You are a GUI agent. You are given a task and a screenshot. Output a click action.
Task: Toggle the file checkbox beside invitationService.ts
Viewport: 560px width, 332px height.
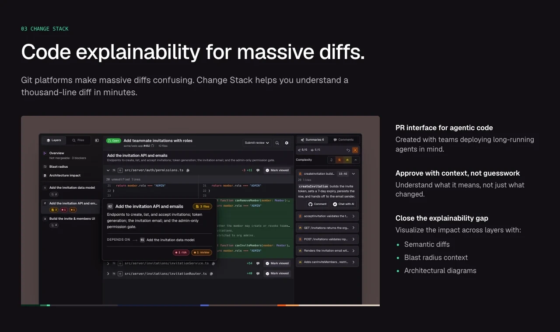pyautogui.click(x=120, y=263)
